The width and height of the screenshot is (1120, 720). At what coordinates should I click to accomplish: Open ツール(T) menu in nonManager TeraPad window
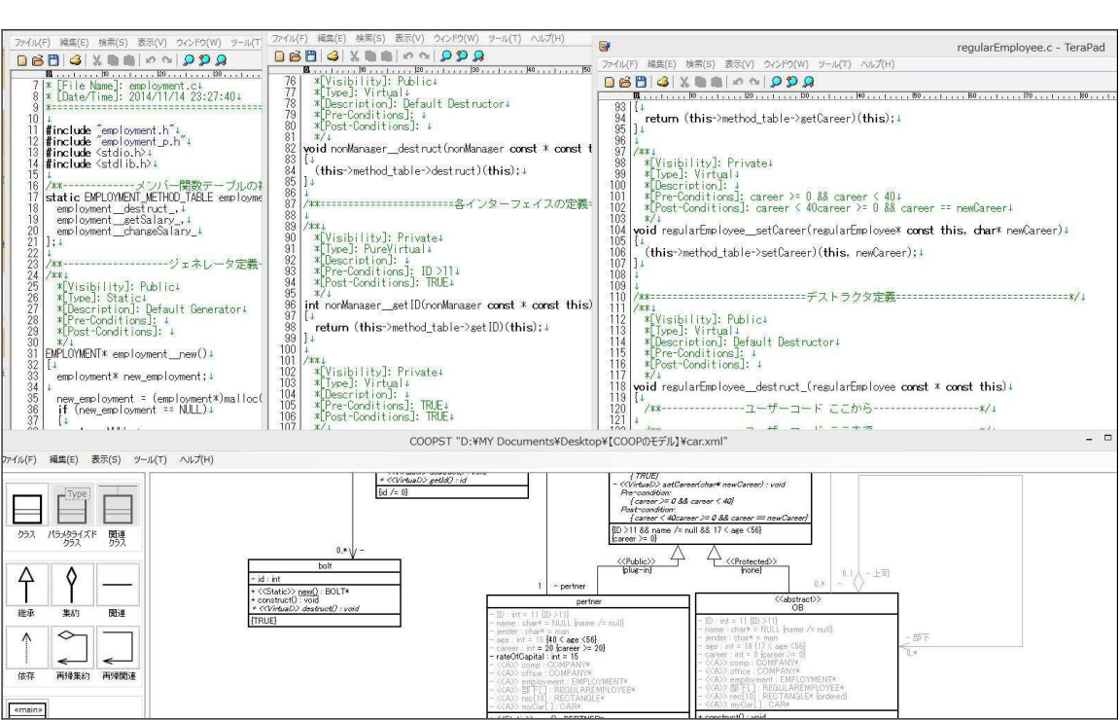tap(505, 39)
